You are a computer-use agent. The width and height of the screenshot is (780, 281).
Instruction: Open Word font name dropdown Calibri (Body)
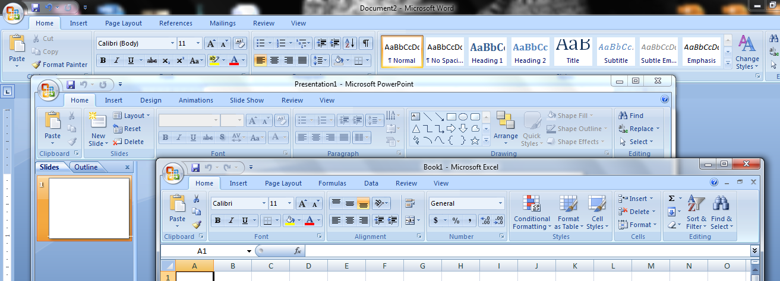pyautogui.click(x=172, y=43)
